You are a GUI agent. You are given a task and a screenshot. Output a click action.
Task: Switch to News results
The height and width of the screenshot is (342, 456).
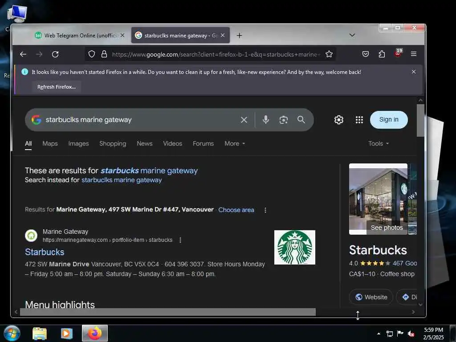point(145,144)
